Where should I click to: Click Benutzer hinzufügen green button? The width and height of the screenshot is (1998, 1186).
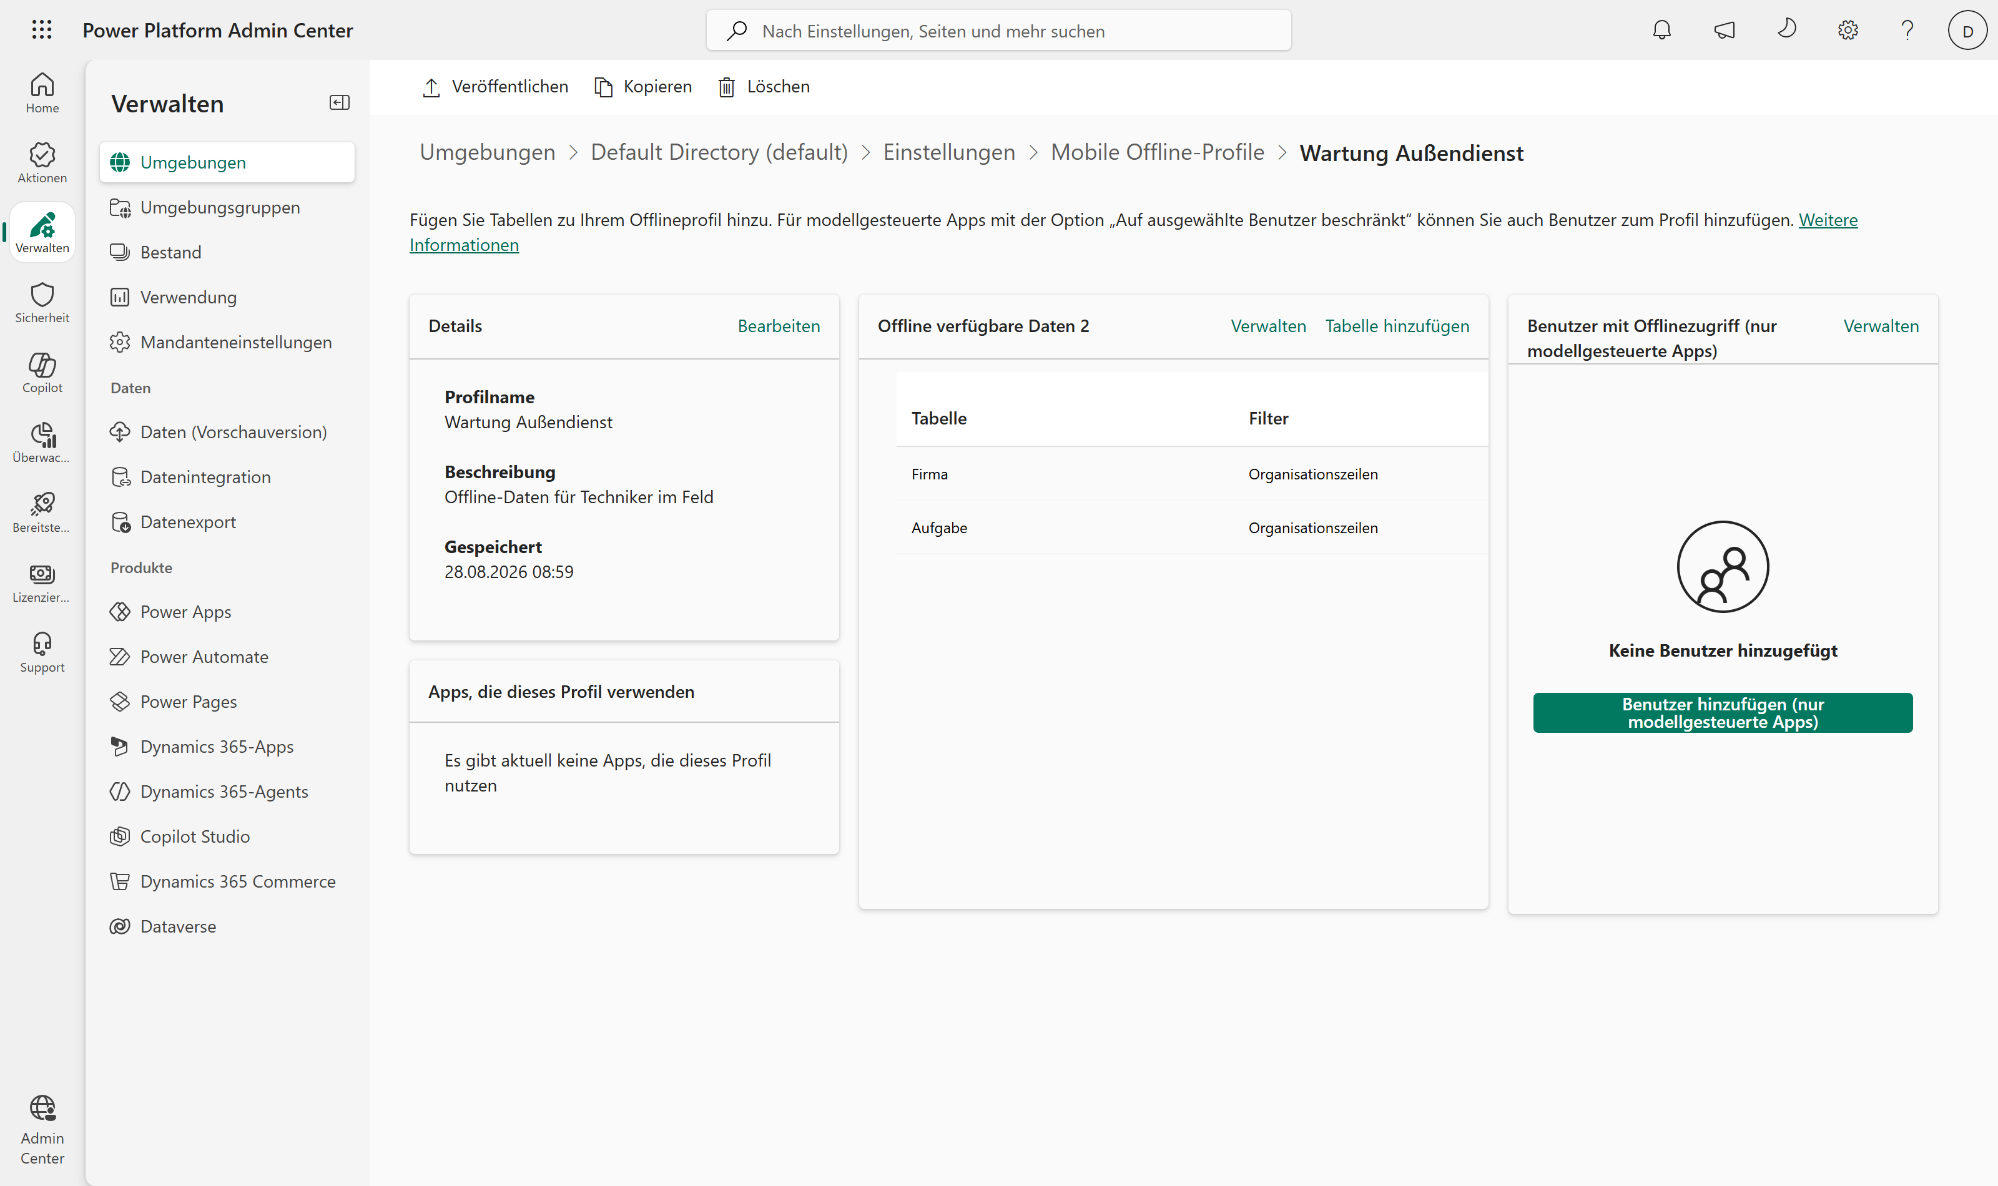coord(1722,712)
